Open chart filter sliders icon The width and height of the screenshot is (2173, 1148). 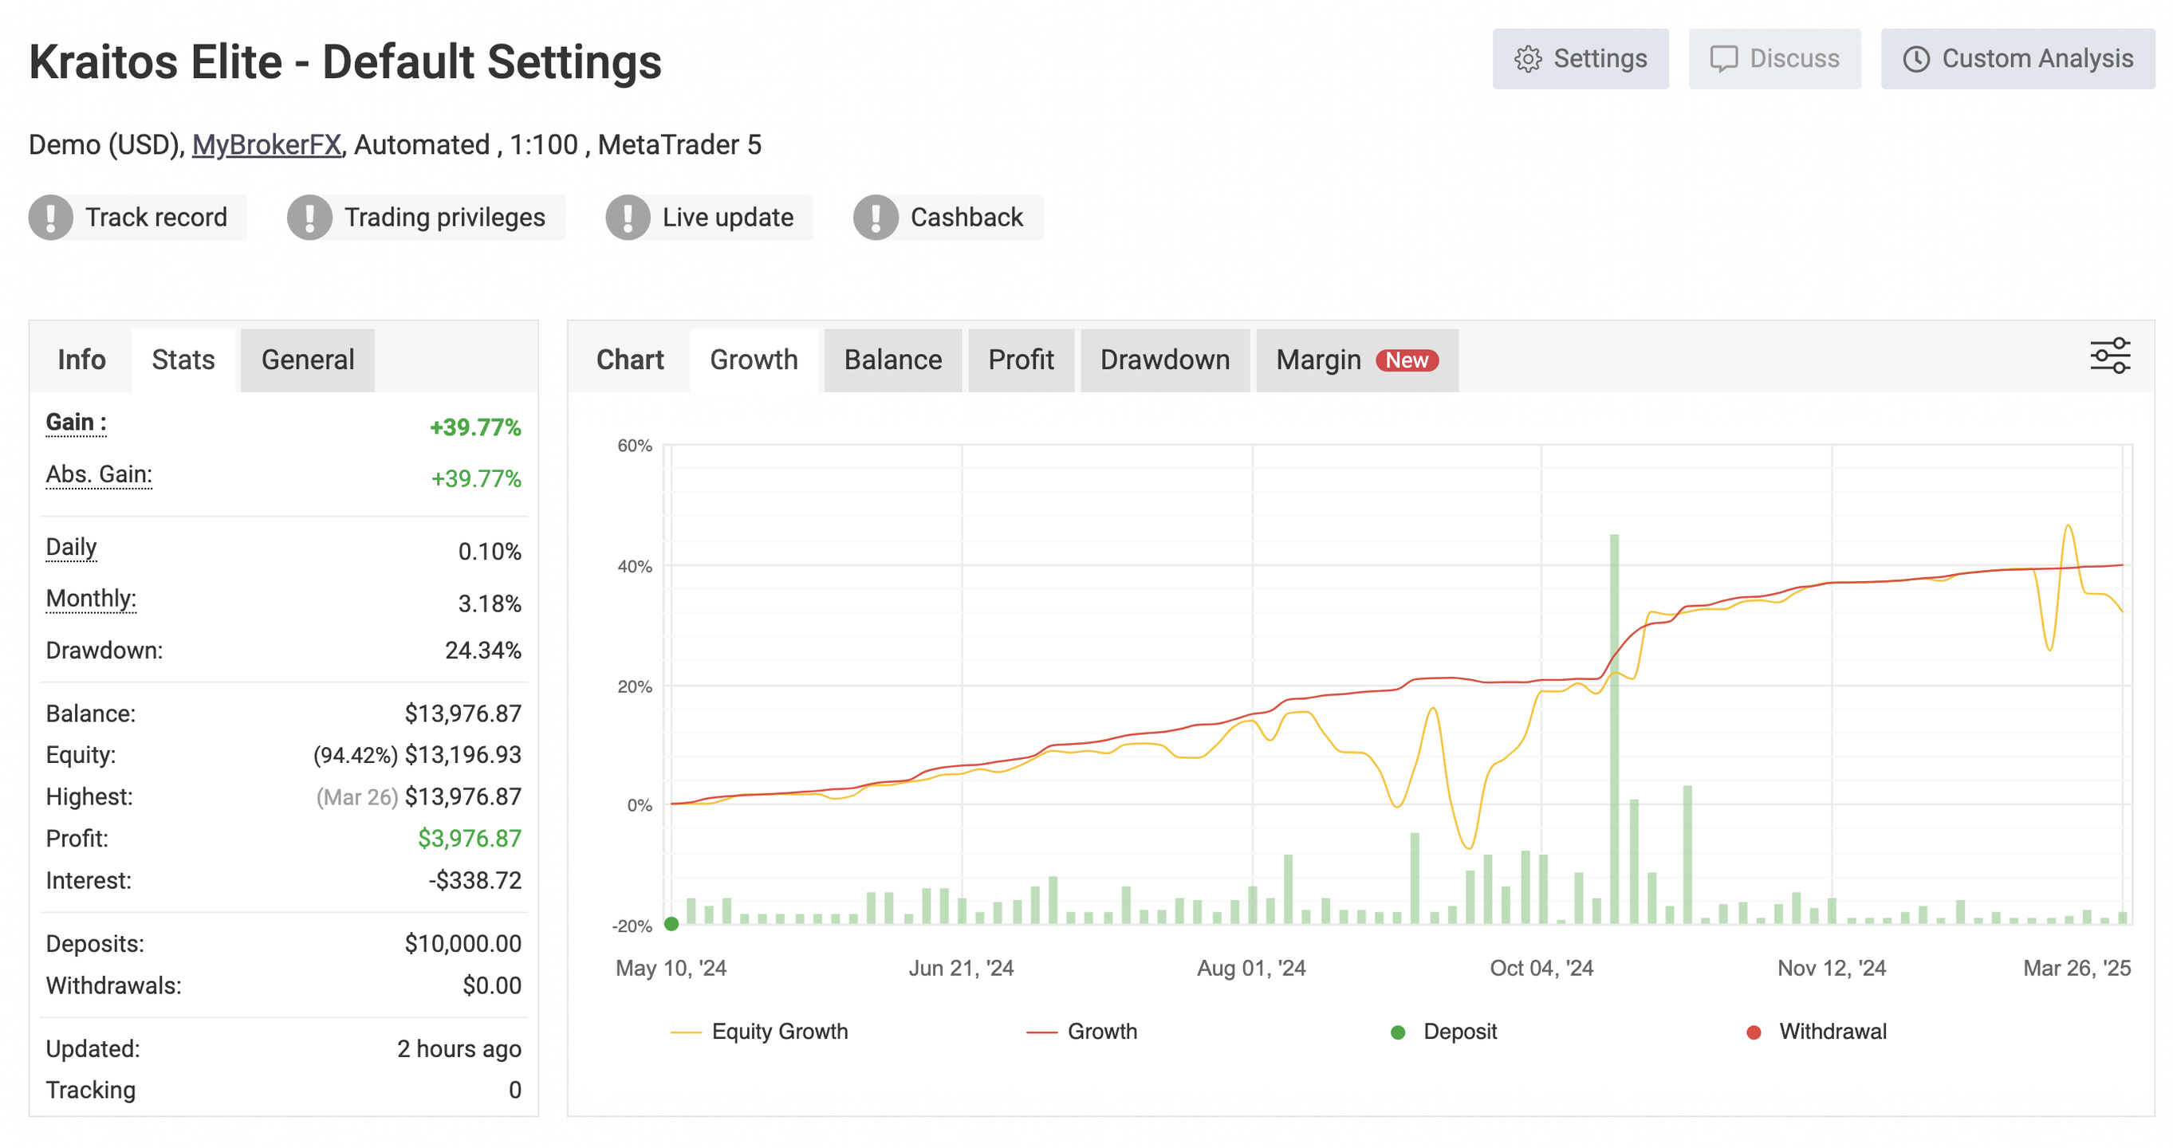pyautogui.click(x=2110, y=355)
